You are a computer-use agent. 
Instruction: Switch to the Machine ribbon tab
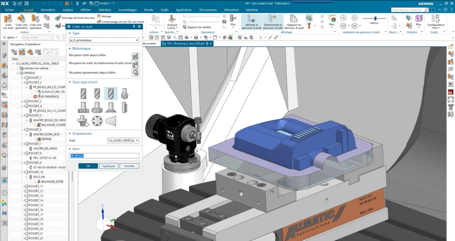click(x=252, y=10)
